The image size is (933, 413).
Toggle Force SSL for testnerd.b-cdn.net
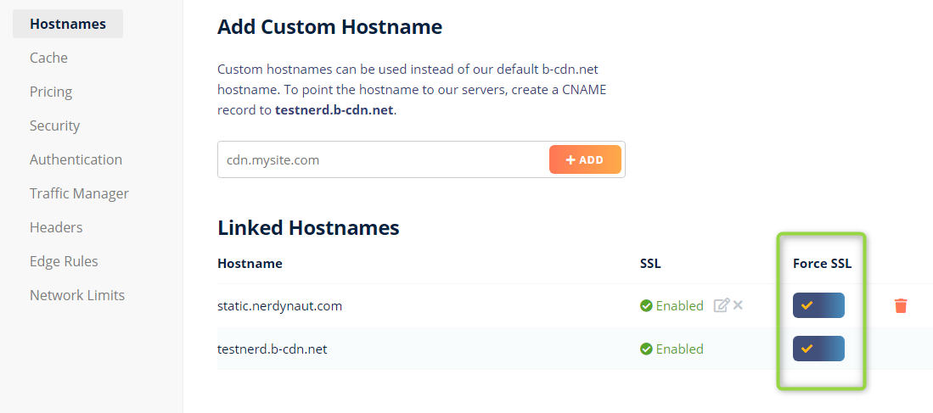click(818, 349)
